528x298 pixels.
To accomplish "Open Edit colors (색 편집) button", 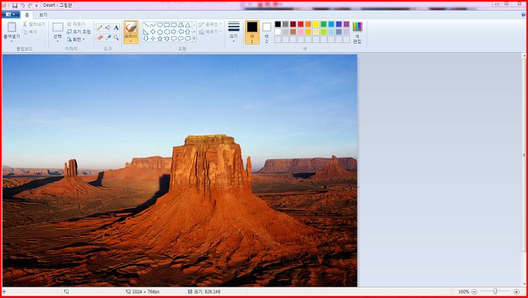I will 358,32.
